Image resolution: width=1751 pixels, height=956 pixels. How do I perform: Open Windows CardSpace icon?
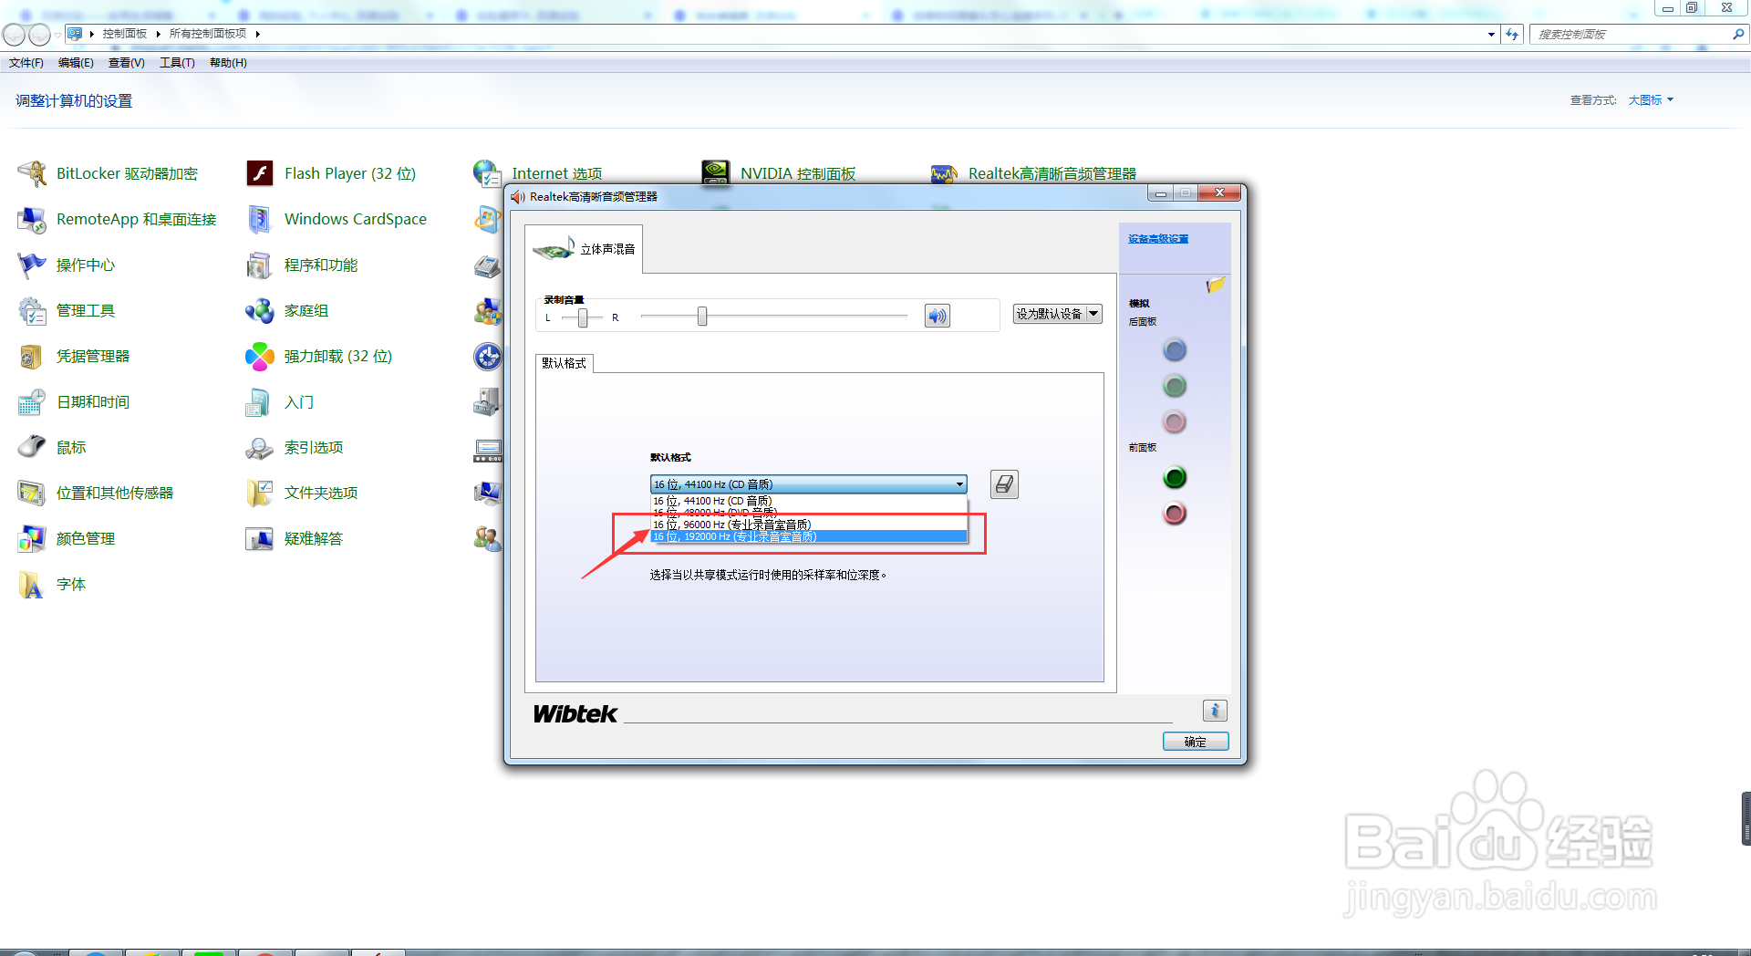pos(260,219)
